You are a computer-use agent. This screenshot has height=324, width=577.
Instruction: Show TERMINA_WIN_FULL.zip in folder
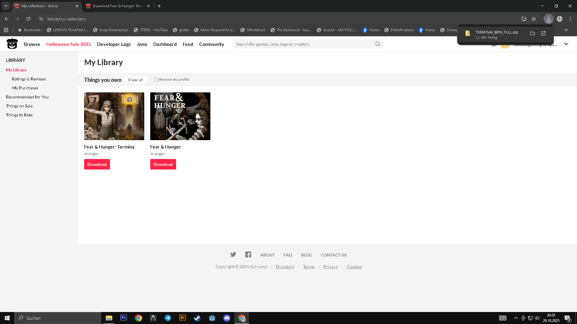click(x=533, y=33)
